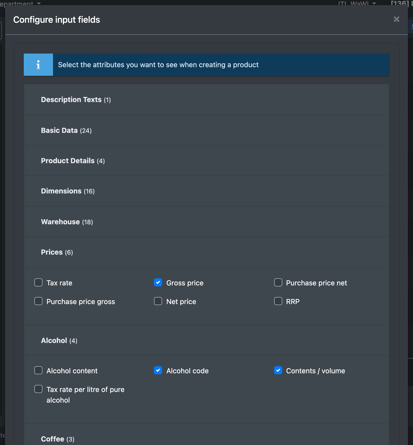Click the Gross price label text
Screen dimensions: 413x445
(x=185, y=283)
